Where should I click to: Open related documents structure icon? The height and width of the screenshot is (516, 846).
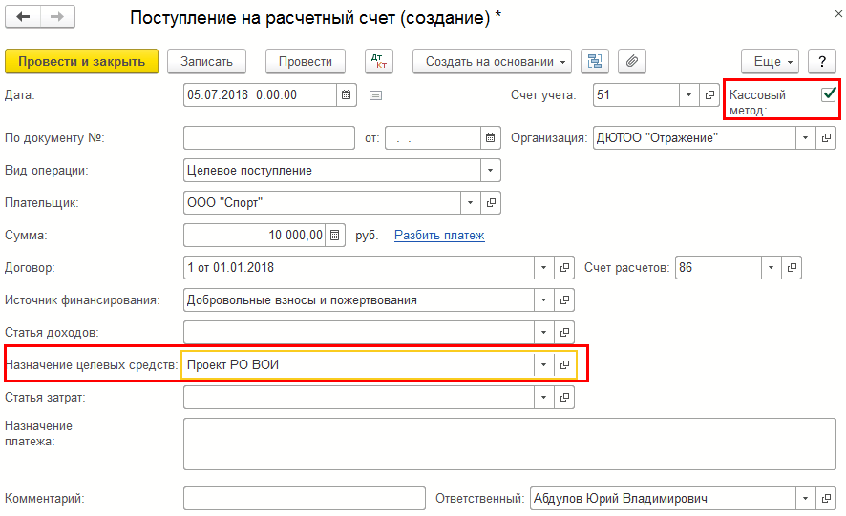click(x=595, y=61)
